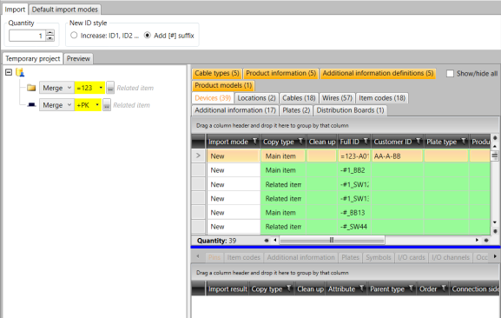The height and width of the screenshot is (318, 501).
Task: Click filter icon on Full ID column
Action: pos(366,141)
